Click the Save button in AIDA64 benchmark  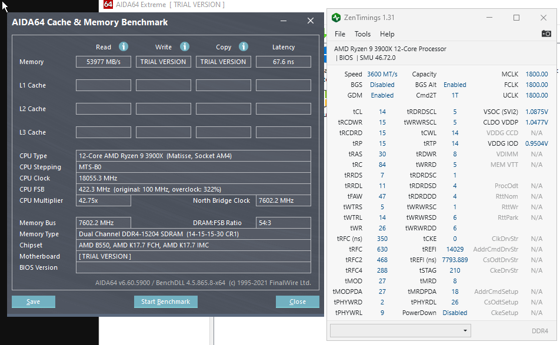coord(33,302)
